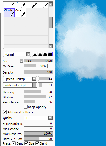This screenshot has height=146, width=106.
Task: Choose the sharpest peak brush edge shape
Action: pos(35,54)
